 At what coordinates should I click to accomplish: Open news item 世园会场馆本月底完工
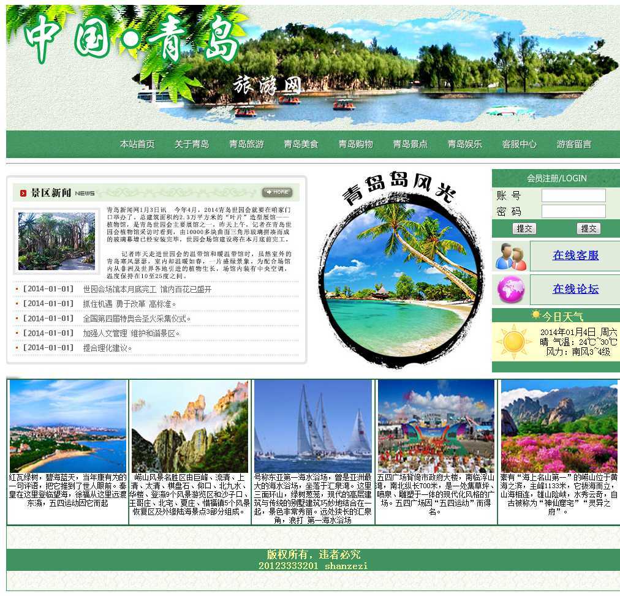147,289
